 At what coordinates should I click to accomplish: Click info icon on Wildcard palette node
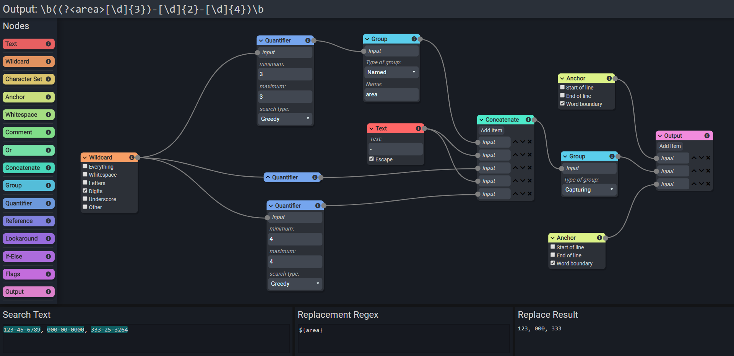tap(48, 62)
